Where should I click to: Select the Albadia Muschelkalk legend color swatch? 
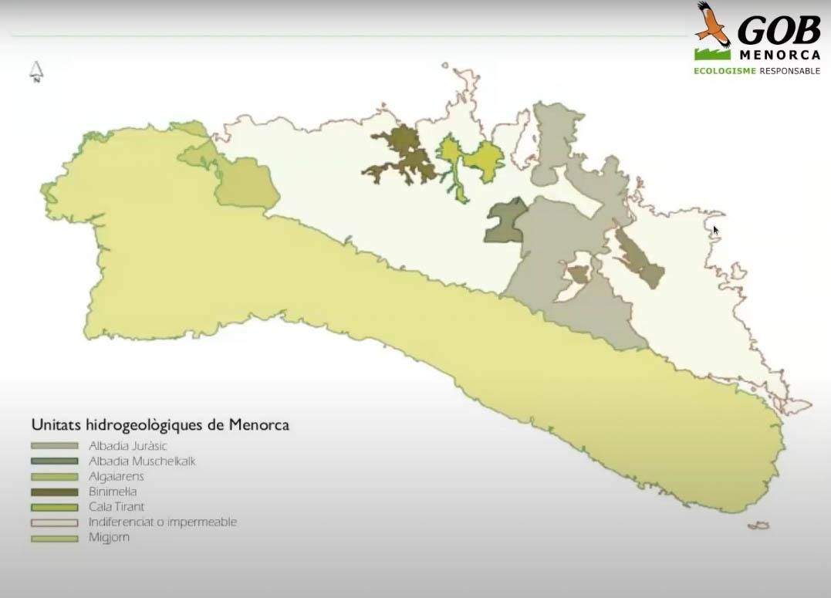click(55, 461)
